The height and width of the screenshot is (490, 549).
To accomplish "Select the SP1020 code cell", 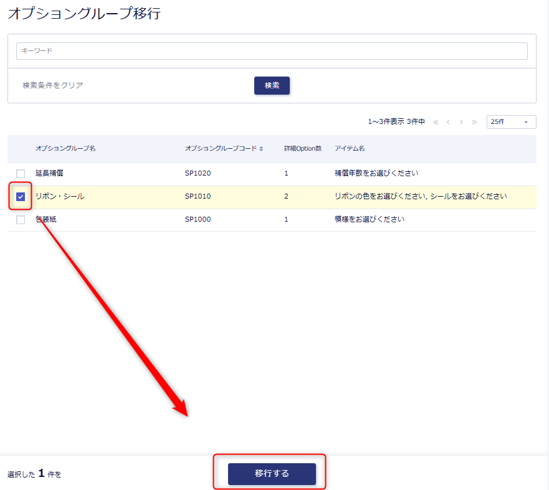I will point(198,174).
